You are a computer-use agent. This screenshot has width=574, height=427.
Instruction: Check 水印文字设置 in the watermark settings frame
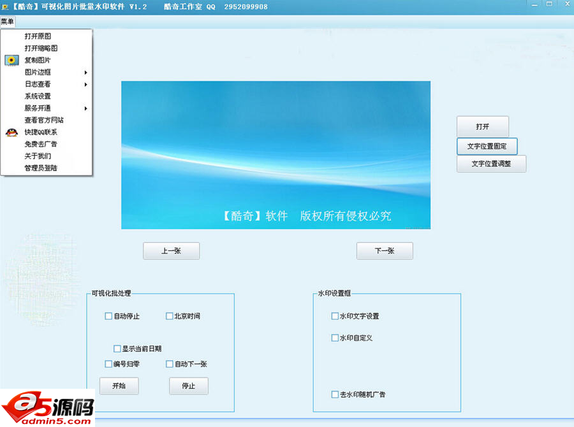point(335,315)
